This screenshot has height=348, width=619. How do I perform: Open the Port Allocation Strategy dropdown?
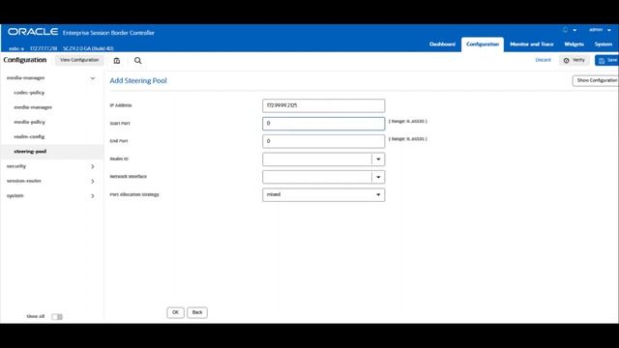pos(324,194)
